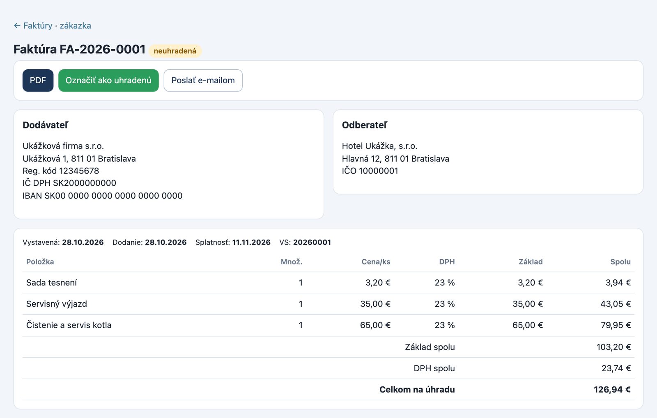Viewport: 657px width, 418px height.
Task: Select the Faktúra FA-2026-0001 heading
Action: click(x=80, y=49)
